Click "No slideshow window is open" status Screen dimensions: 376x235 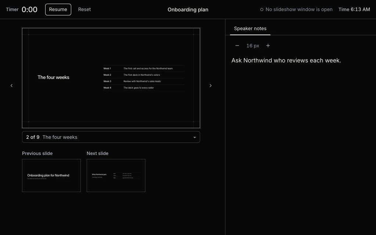point(296,10)
